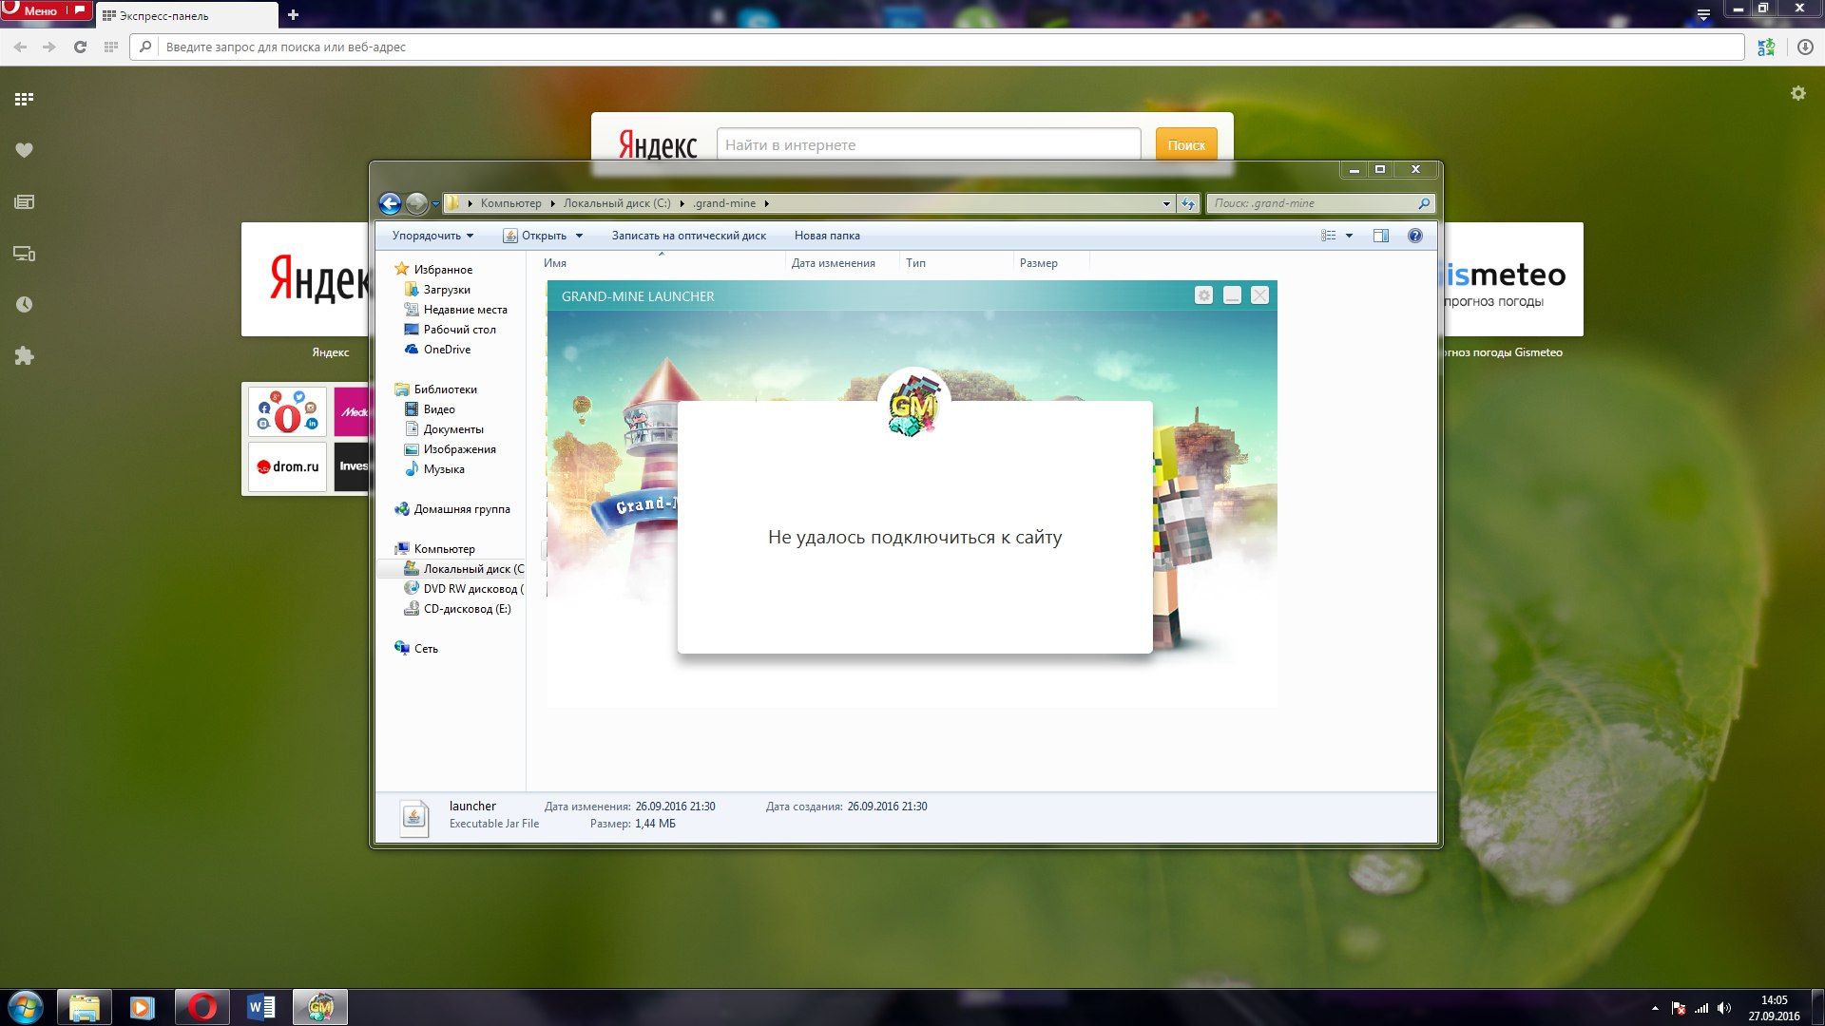This screenshot has width=1825, height=1026.
Task: Expand address bar history dropdown
Action: (x=1166, y=203)
